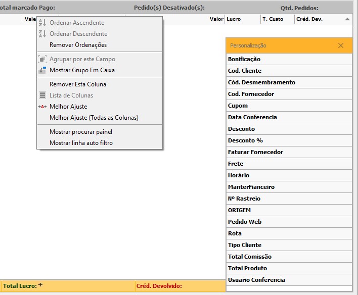Image resolution: width=358 pixels, height=295 pixels.
Task: Select Remover Ordenações from context menu
Action: [x=78, y=45]
